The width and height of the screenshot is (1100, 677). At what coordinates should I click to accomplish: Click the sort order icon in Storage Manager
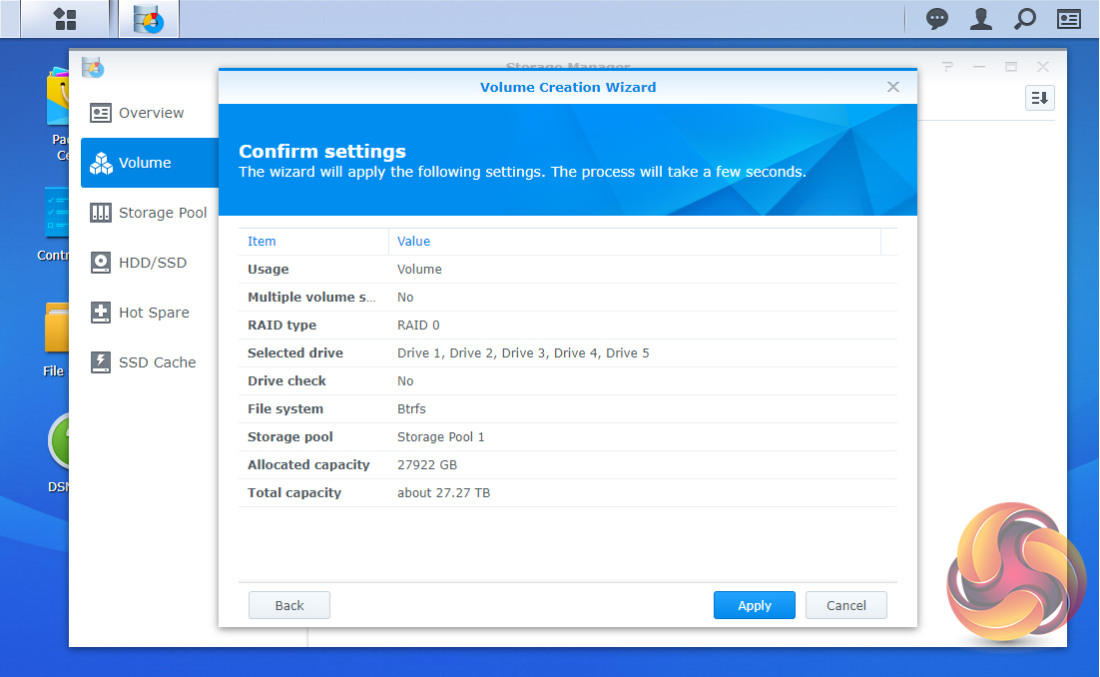(x=1040, y=98)
